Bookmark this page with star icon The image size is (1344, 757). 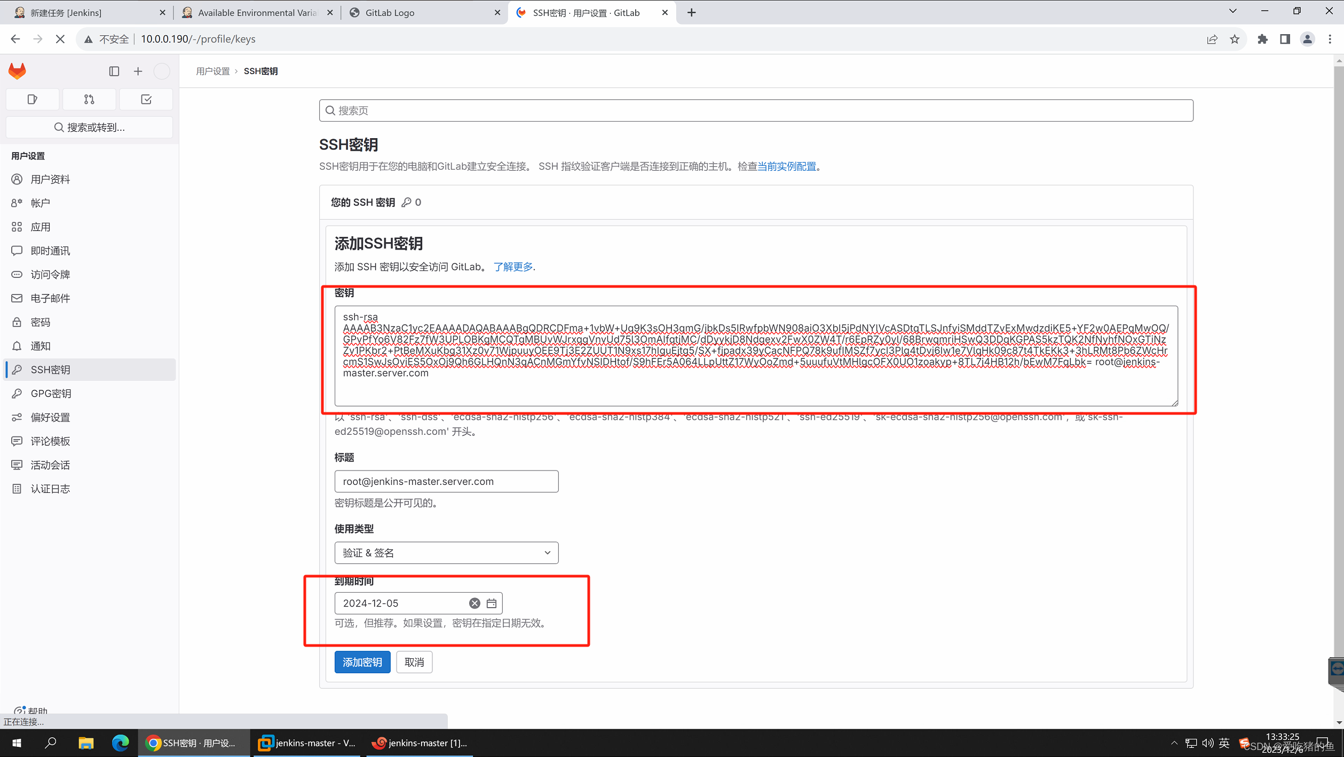pyautogui.click(x=1235, y=39)
